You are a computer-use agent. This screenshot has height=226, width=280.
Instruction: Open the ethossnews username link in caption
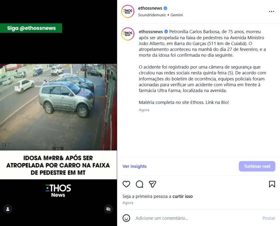pyautogui.click(x=151, y=32)
